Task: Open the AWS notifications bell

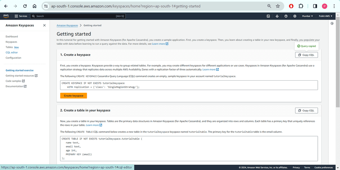Action: 277,16
